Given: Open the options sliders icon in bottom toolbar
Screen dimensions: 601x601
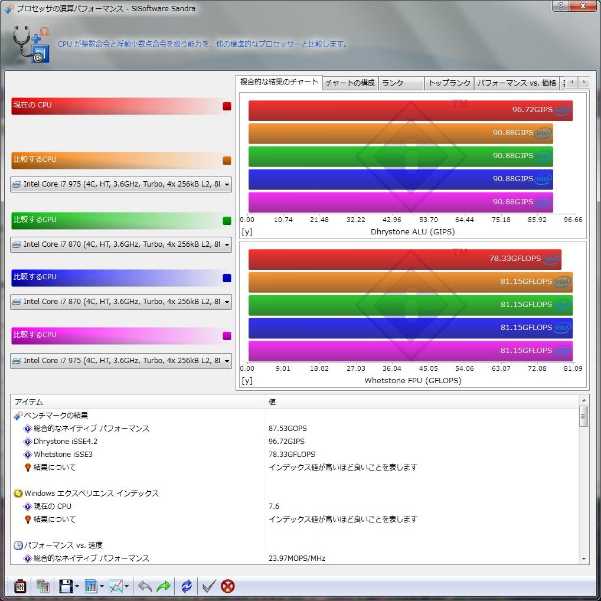Looking at the screenshot, I should pos(20,586).
